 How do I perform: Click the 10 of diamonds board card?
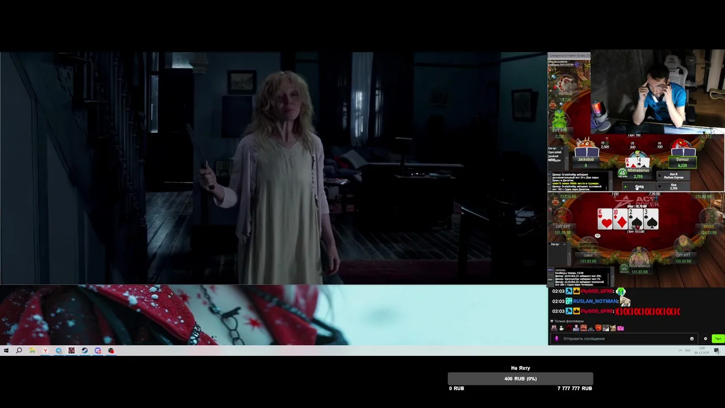620,219
